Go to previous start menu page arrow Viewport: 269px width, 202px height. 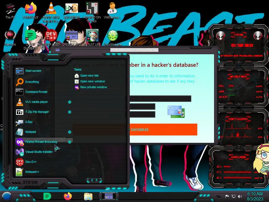(x=92, y=180)
